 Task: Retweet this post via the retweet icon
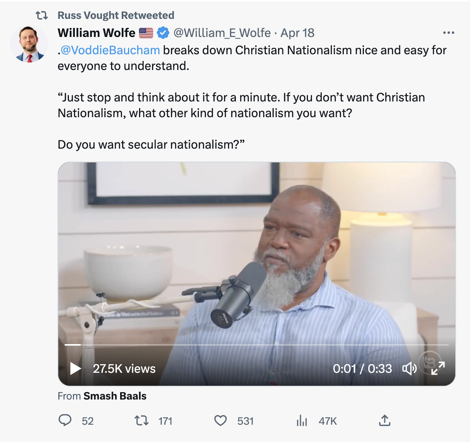coord(142,421)
